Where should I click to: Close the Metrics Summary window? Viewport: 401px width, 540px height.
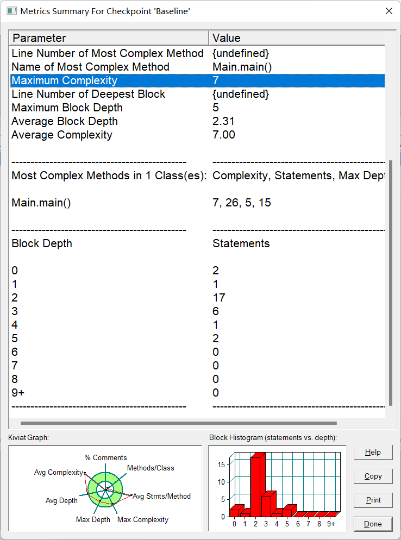coord(389,11)
